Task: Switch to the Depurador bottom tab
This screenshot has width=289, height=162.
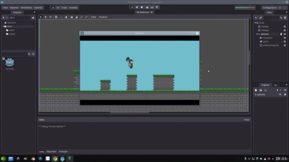Action: [x=51, y=152]
